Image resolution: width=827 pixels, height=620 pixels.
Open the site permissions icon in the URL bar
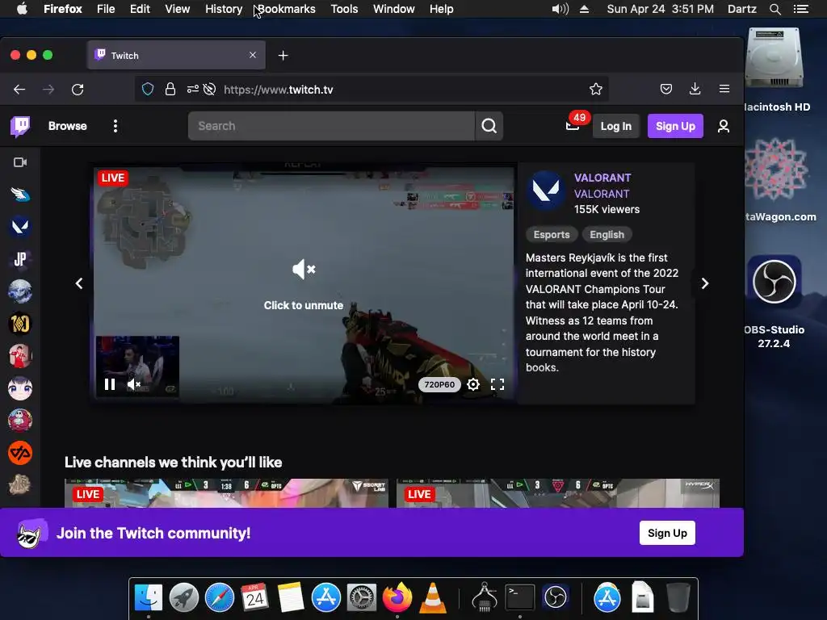click(x=192, y=90)
